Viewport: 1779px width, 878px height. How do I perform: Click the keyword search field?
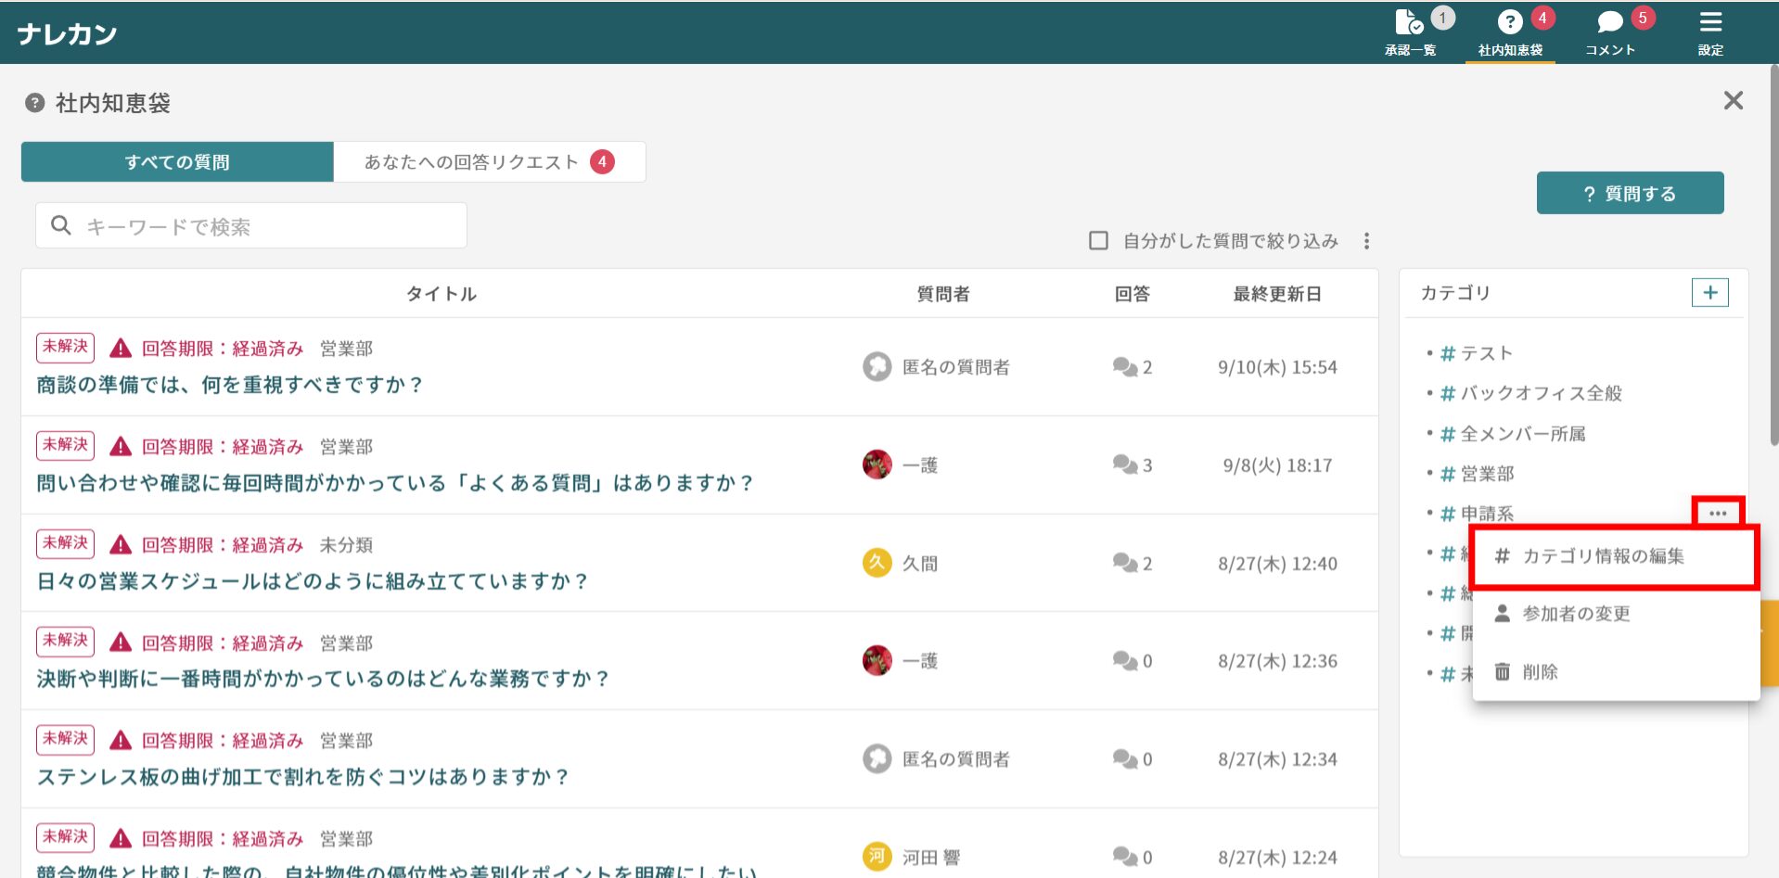click(x=250, y=225)
